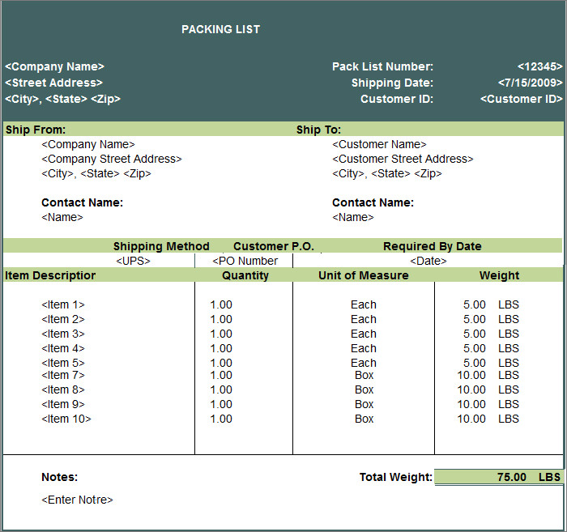Select the <Item 8> description cell
567x532 pixels.
point(63,389)
